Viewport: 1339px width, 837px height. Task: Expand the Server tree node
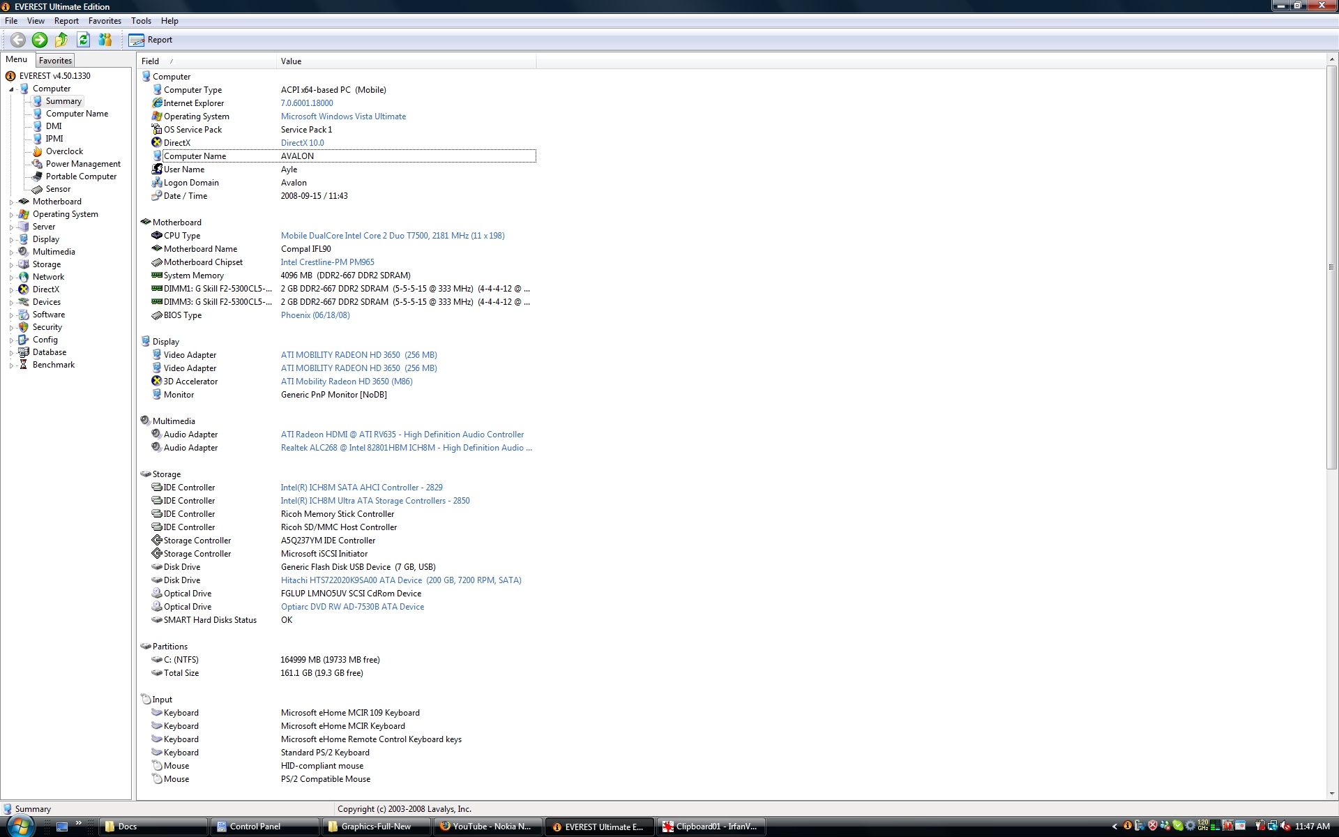(x=11, y=227)
